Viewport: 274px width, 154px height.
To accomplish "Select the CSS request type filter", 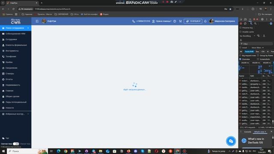I will click(263, 51).
